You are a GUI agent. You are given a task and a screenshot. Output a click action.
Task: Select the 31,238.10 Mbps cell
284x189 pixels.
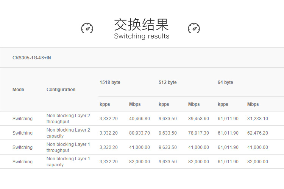[257, 119]
